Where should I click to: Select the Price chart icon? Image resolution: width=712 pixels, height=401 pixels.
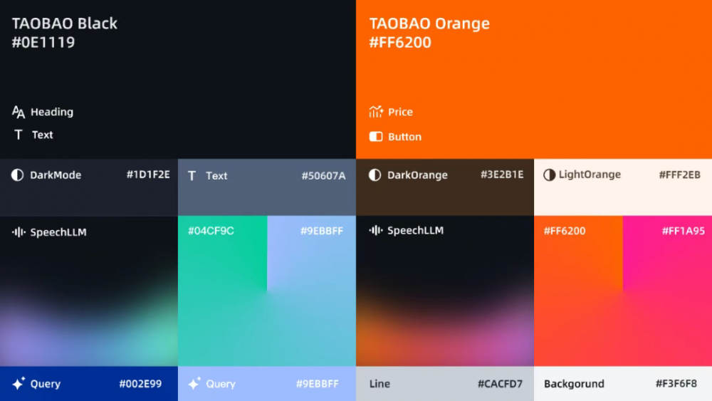[x=376, y=112]
